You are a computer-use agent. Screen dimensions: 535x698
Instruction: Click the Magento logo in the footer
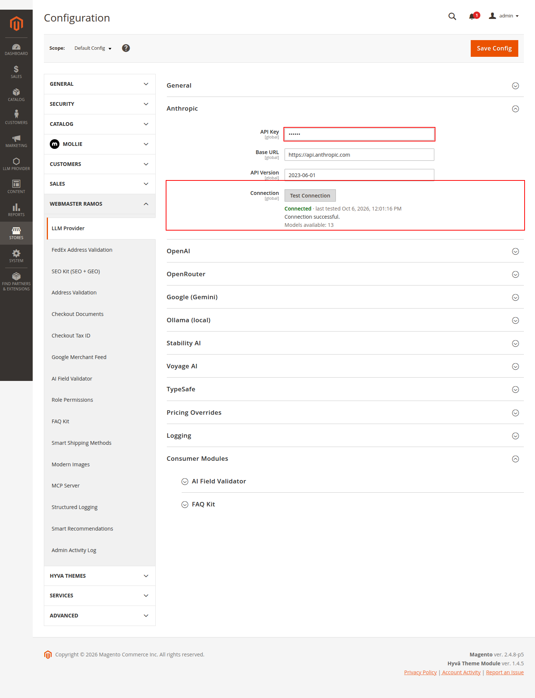[x=48, y=655]
